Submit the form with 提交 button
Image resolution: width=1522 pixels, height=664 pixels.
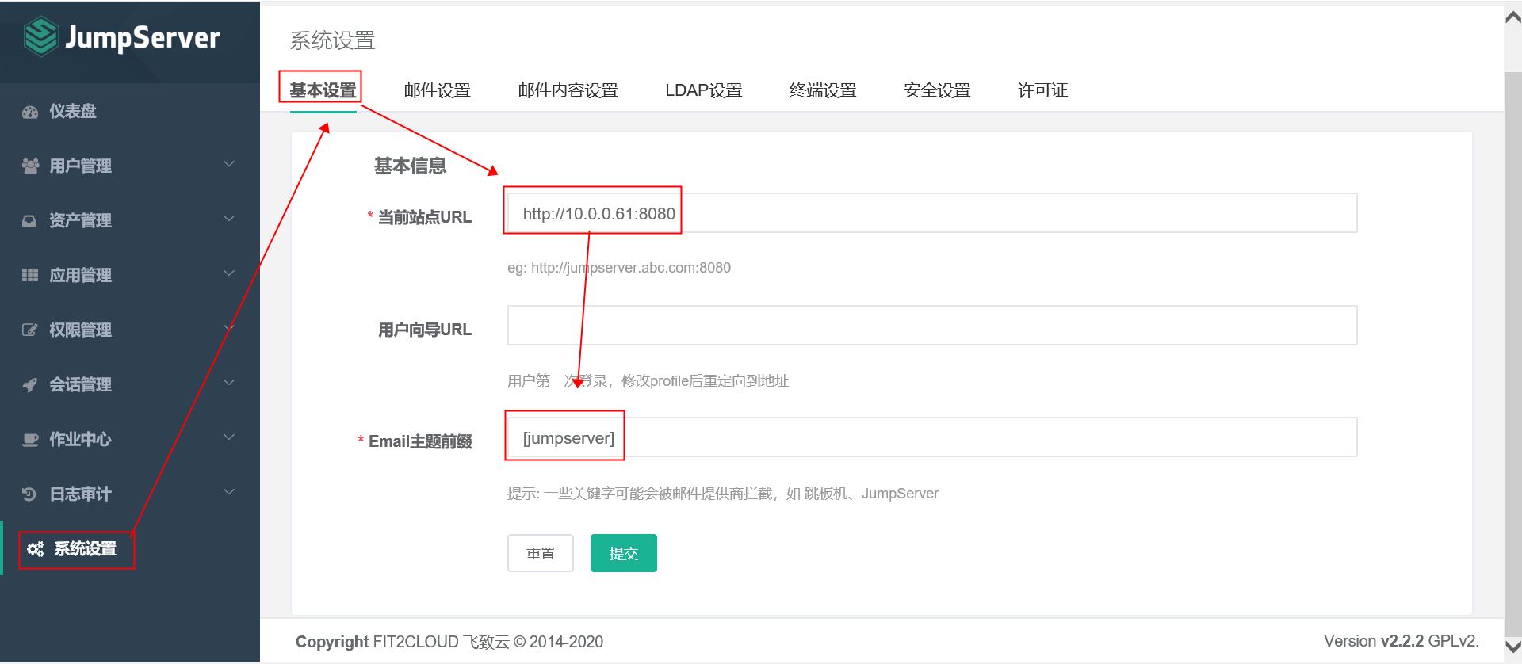click(x=624, y=553)
